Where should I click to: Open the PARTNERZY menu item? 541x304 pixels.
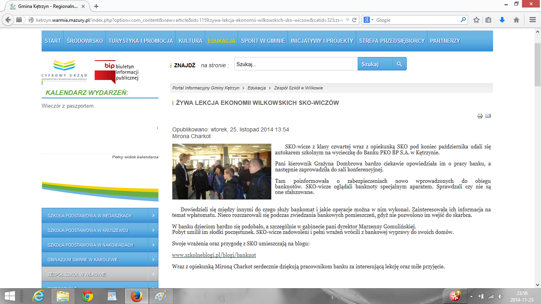tap(445, 41)
